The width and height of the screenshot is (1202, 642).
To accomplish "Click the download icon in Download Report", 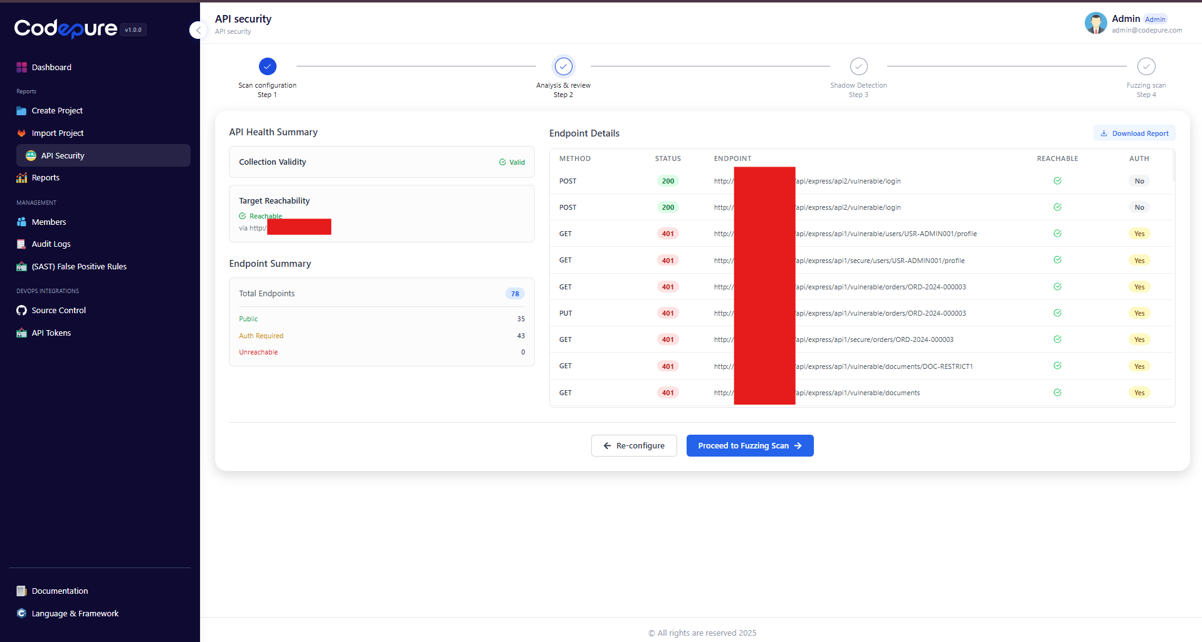I will (1104, 133).
